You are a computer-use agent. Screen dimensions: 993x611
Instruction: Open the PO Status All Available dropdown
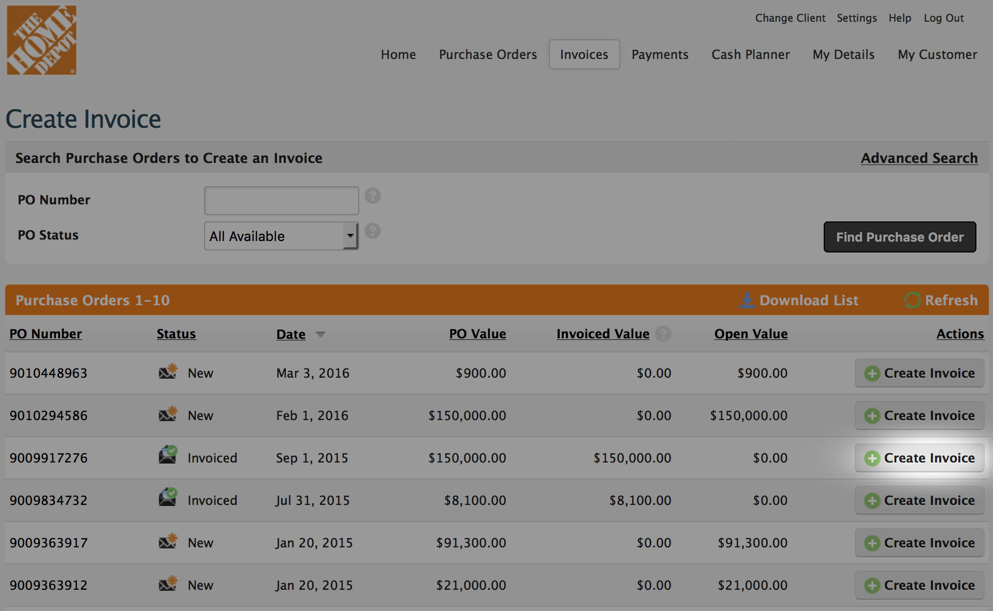281,236
